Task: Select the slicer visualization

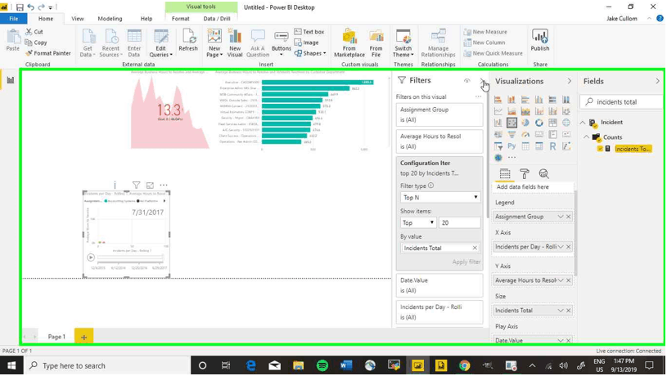Action: [x=498, y=146]
